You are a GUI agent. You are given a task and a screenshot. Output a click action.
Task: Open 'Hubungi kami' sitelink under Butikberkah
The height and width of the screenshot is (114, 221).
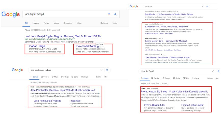click(169, 34)
